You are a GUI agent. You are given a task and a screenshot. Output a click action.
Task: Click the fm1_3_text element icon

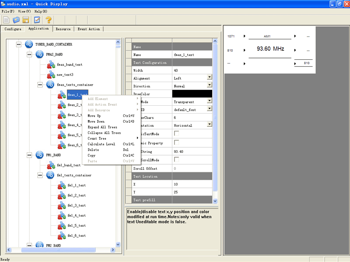pyautogui.click(x=61, y=205)
